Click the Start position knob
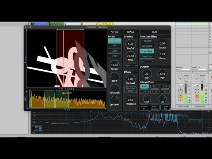 tap(147, 98)
